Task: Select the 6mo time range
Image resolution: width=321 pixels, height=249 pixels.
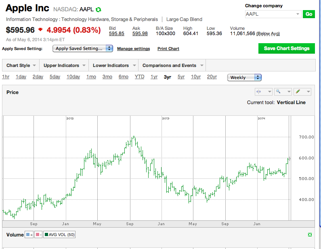Action: (124, 77)
